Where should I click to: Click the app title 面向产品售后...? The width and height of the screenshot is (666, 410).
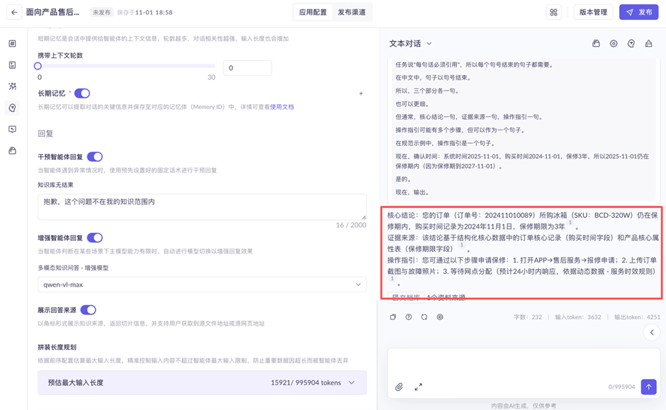[52, 12]
